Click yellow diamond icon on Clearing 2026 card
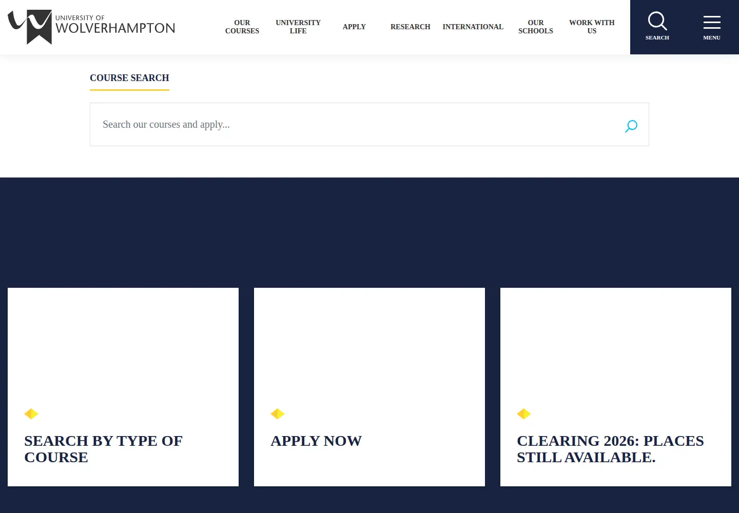The image size is (739, 513). point(524,413)
